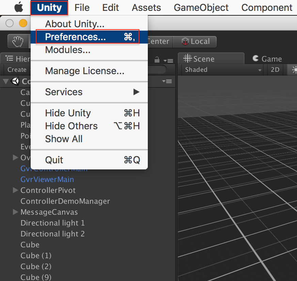Open the GameObject menu
This screenshot has height=281, width=297.
201,8
